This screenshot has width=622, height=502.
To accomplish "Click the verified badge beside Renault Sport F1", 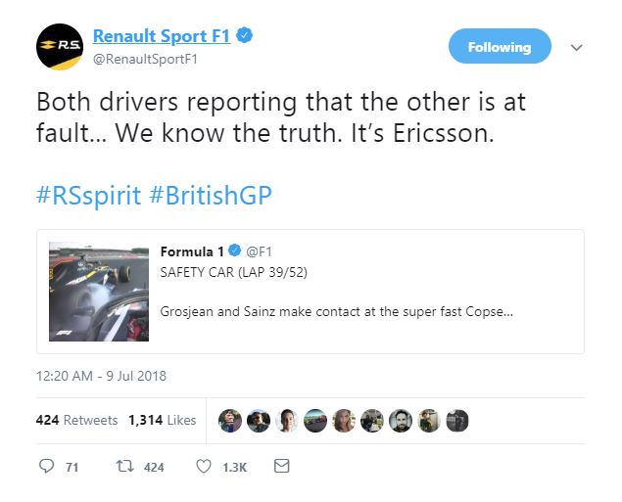I will tap(245, 36).
